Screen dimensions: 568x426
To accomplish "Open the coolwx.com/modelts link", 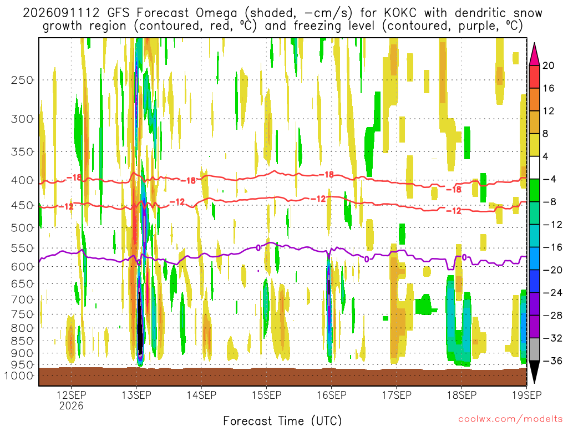I will [x=510, y=419].
